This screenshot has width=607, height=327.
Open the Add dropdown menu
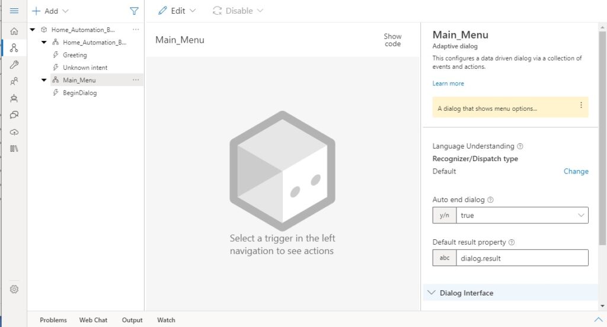[50, 11]
